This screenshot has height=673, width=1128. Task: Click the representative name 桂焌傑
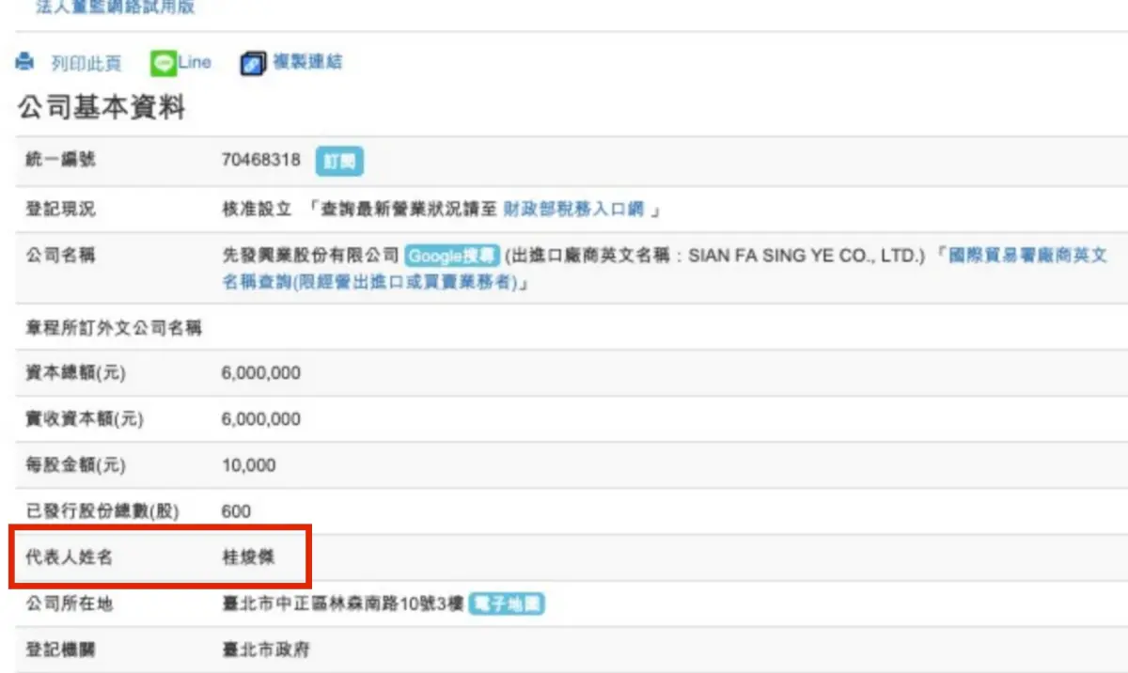[x=249, y=557]
